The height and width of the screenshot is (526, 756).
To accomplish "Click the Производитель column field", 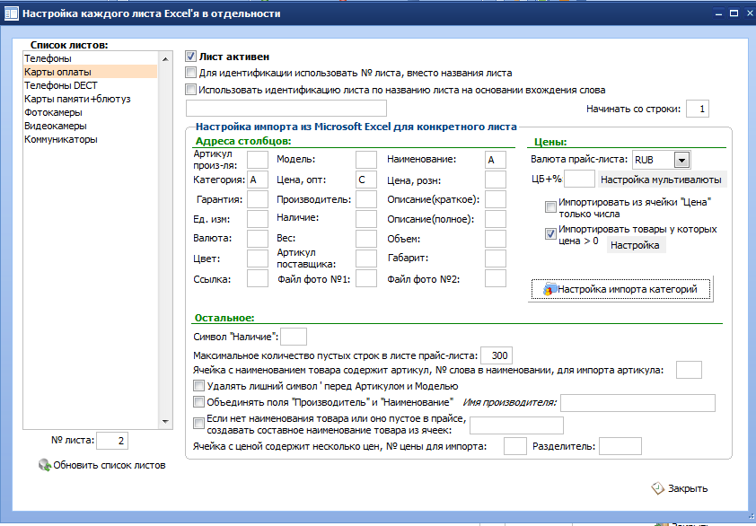I will (x=366, y=199).
